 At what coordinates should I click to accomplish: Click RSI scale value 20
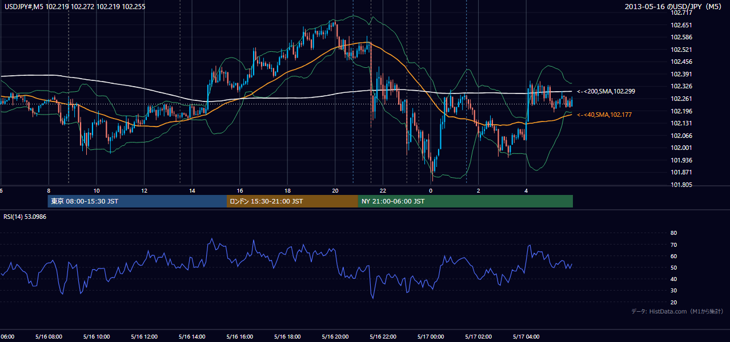click(x=673, y=302)
